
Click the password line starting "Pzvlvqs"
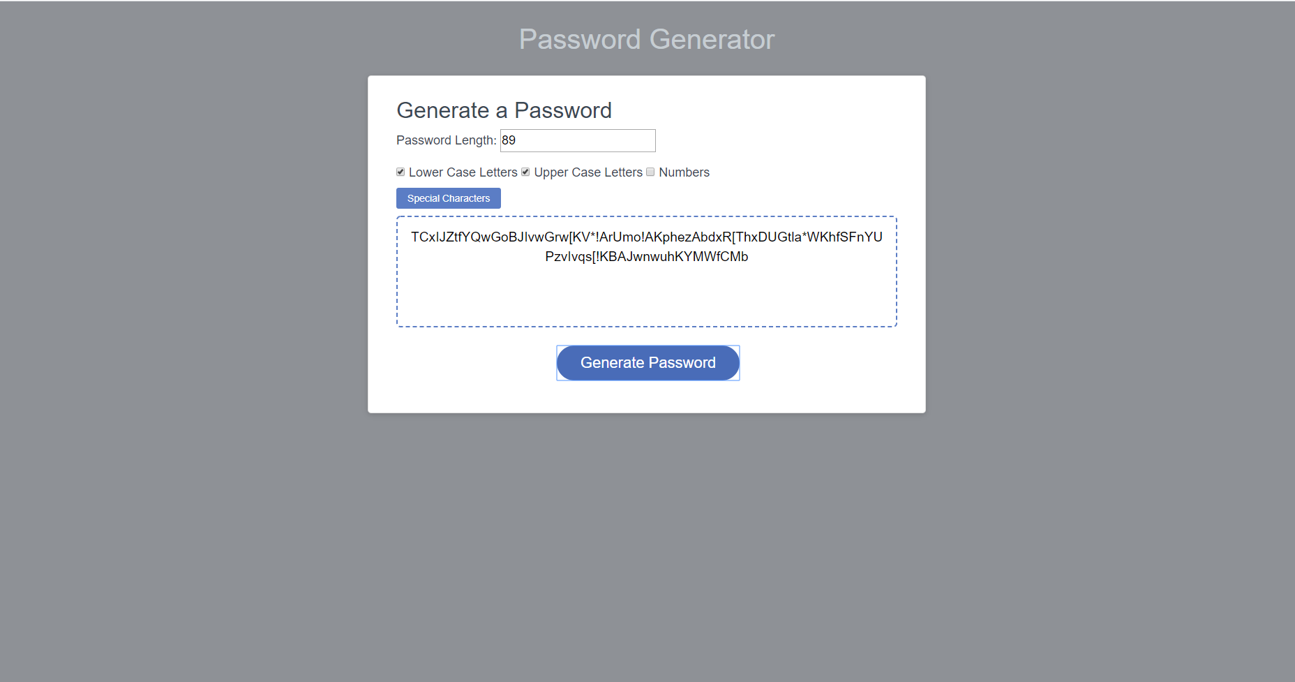647,257
